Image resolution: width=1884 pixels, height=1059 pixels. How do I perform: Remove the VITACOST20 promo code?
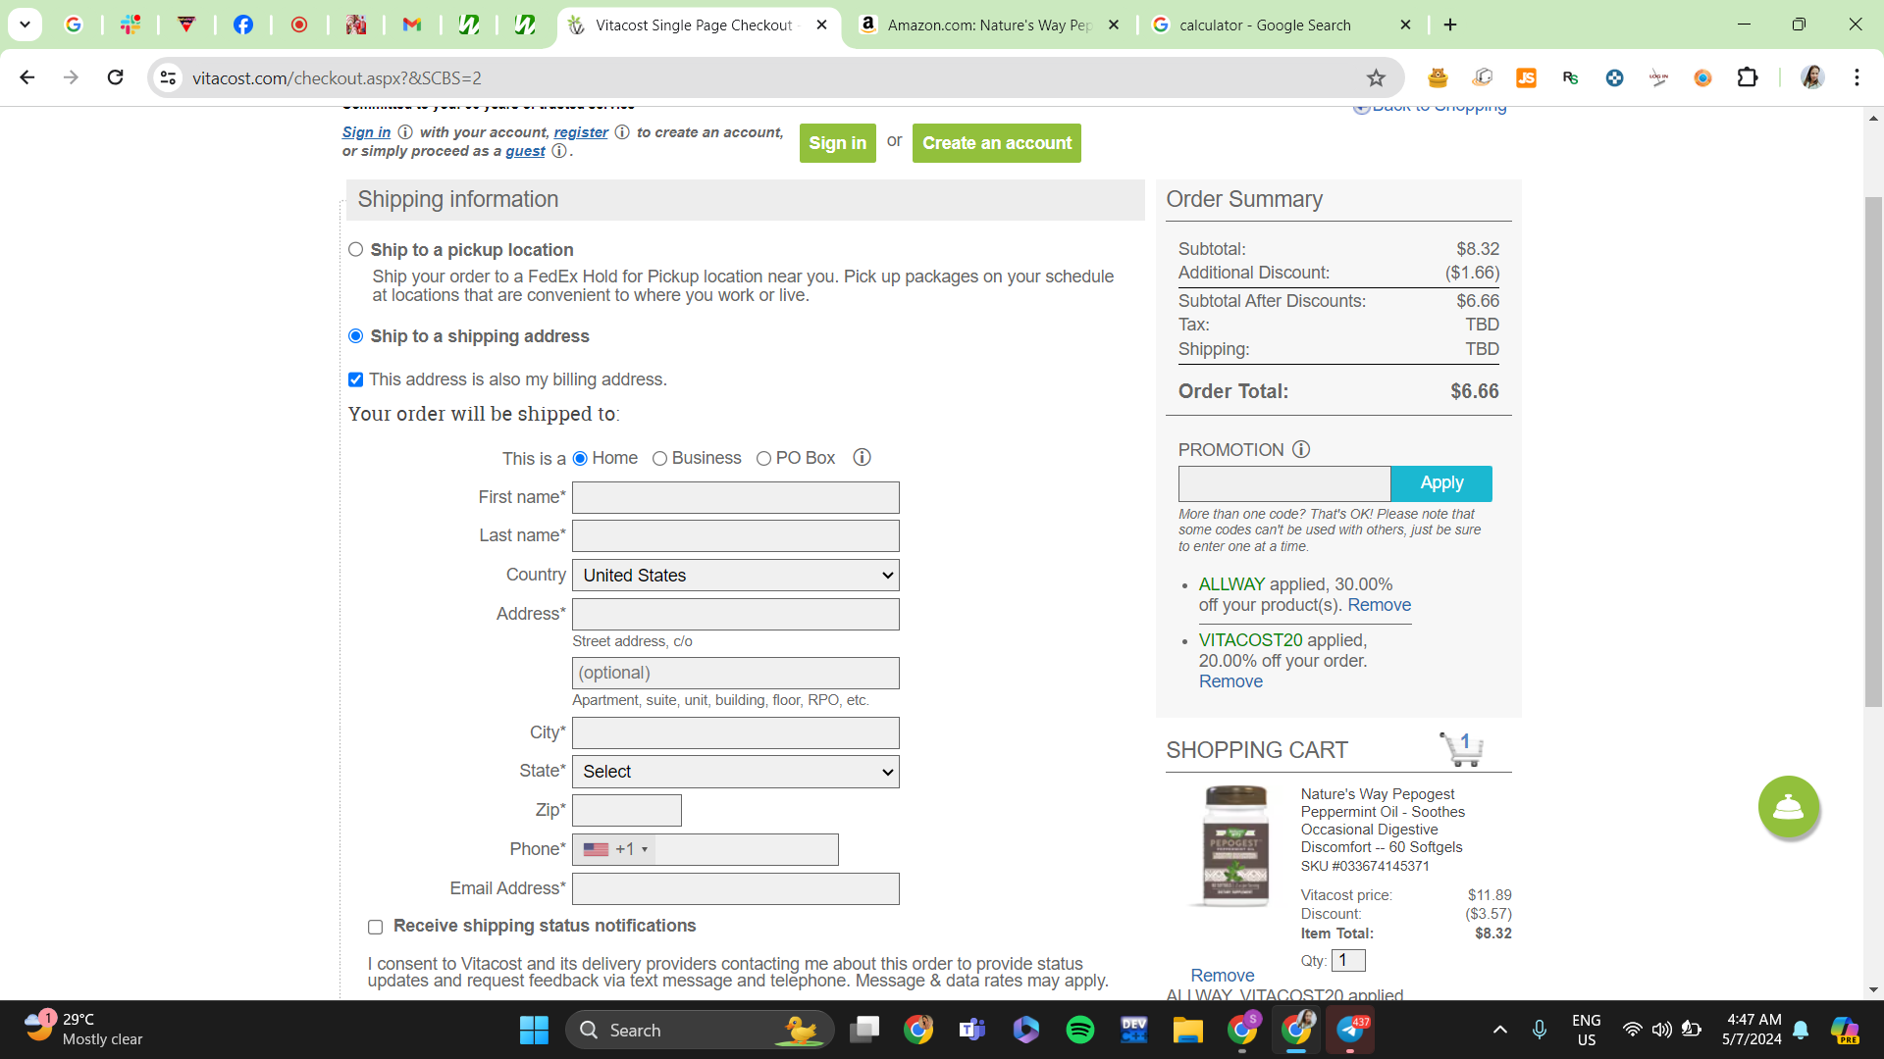pos(1230,681)
